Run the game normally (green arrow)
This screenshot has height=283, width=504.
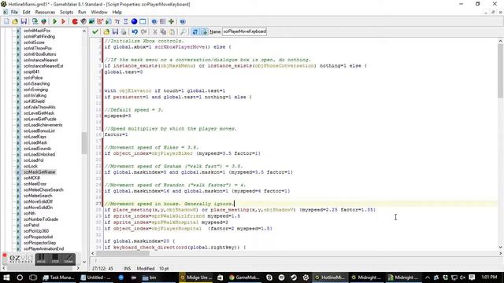point(54,21)
